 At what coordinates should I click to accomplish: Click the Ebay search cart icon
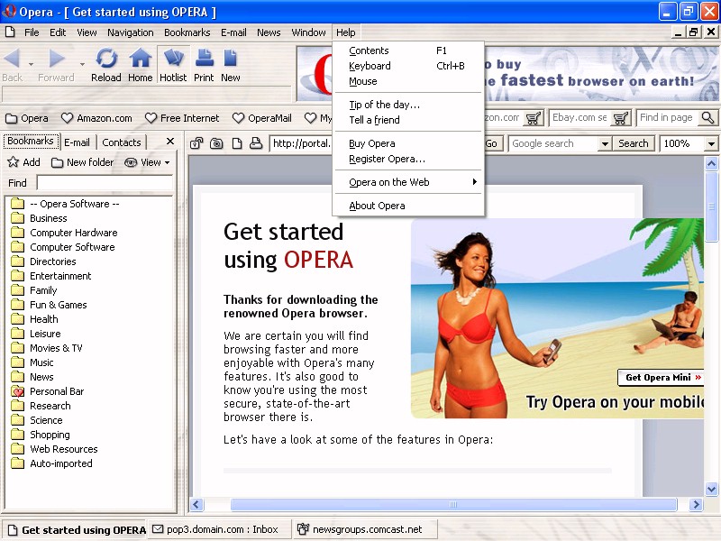621,118
